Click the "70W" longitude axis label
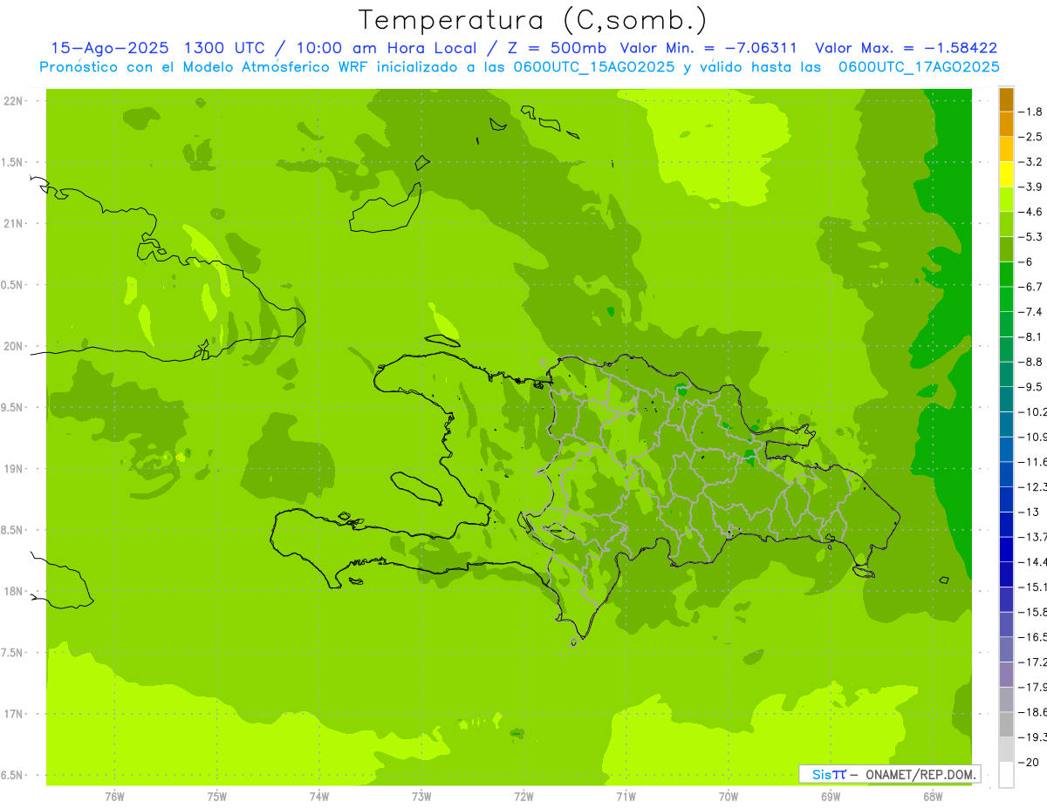The image size is (1047, 808). 729,797
